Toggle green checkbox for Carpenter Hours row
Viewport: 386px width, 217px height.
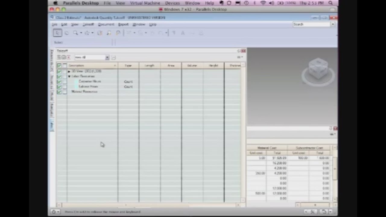[59, 81]
